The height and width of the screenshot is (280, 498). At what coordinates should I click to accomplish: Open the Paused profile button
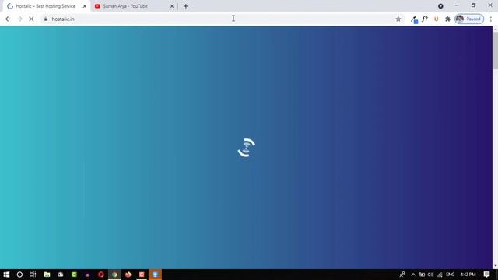(x=469, y=19)
